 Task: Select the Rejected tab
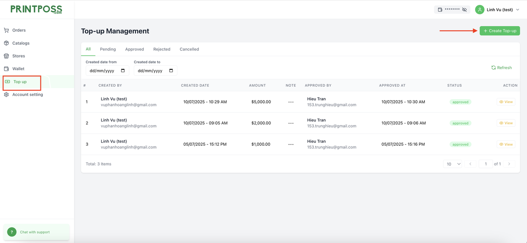(161, 49)
